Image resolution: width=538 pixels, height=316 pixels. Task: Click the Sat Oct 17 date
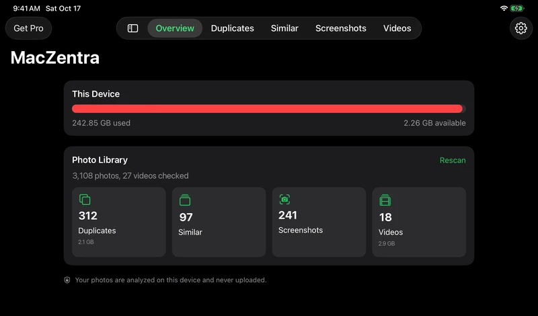click(x=63, y=8)
